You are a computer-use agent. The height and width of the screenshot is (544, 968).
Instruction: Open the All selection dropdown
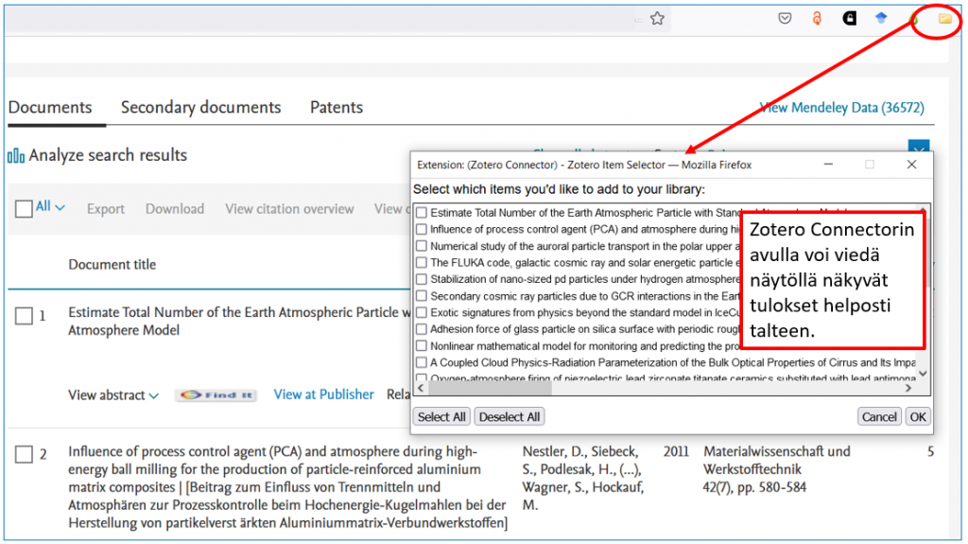click(51, 207)
